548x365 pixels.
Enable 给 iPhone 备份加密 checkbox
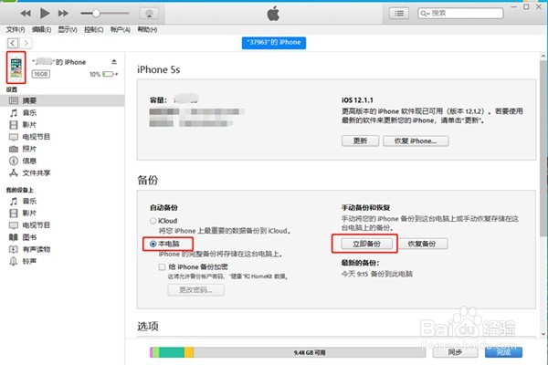[x=162, y=266]
